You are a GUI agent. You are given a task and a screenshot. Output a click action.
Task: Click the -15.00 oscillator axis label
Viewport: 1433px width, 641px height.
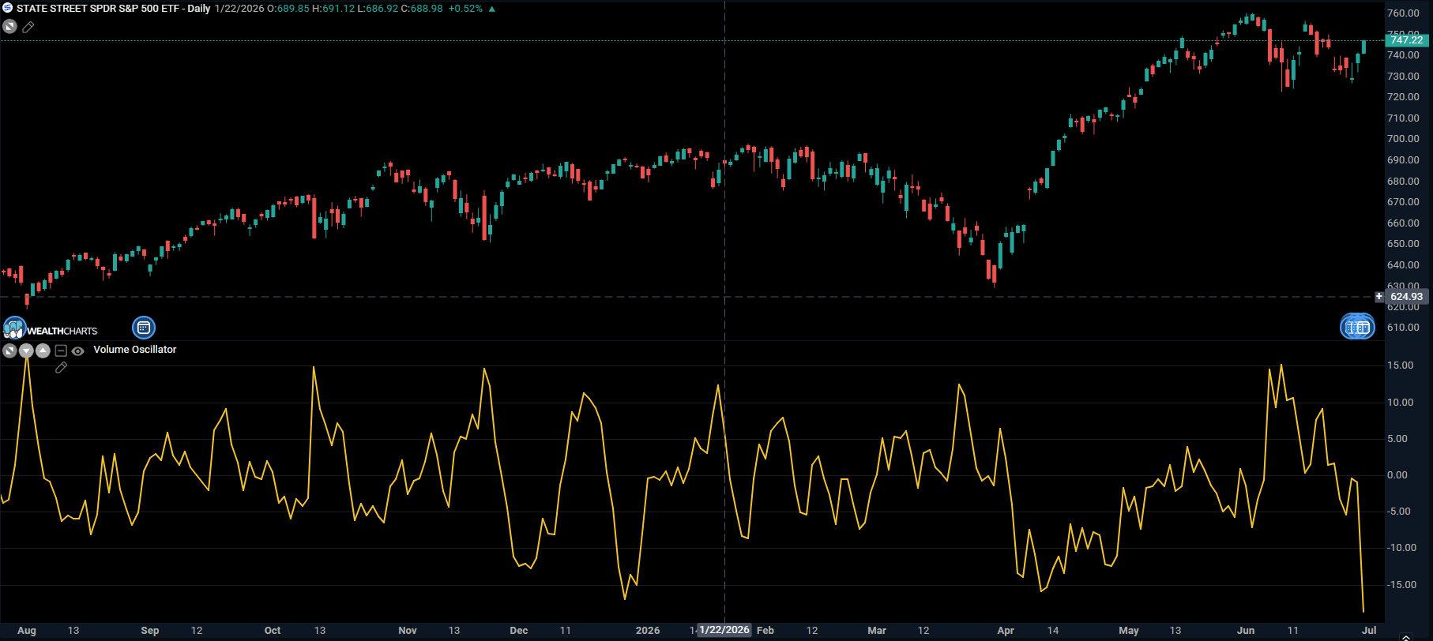1401,585
